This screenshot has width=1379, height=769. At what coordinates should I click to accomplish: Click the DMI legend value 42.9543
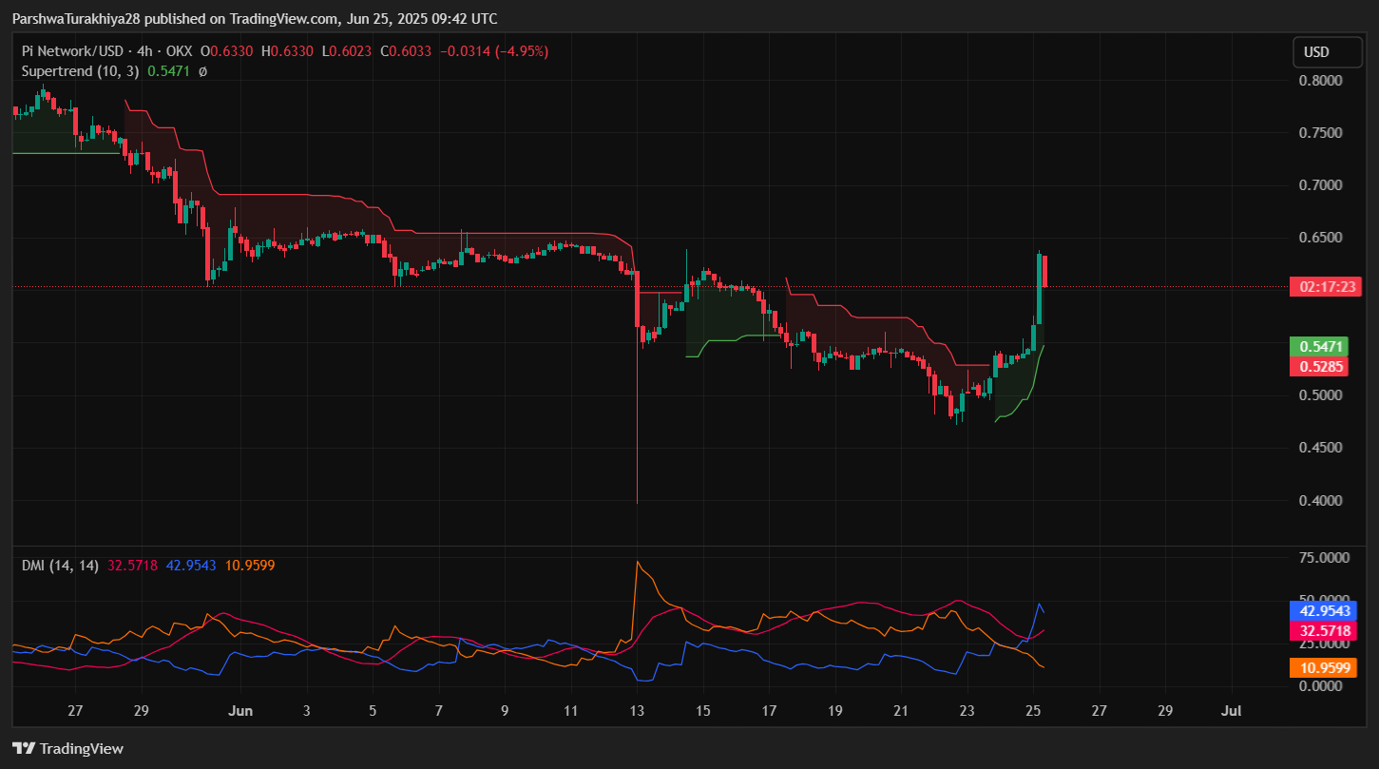click(x=192, y=566)
